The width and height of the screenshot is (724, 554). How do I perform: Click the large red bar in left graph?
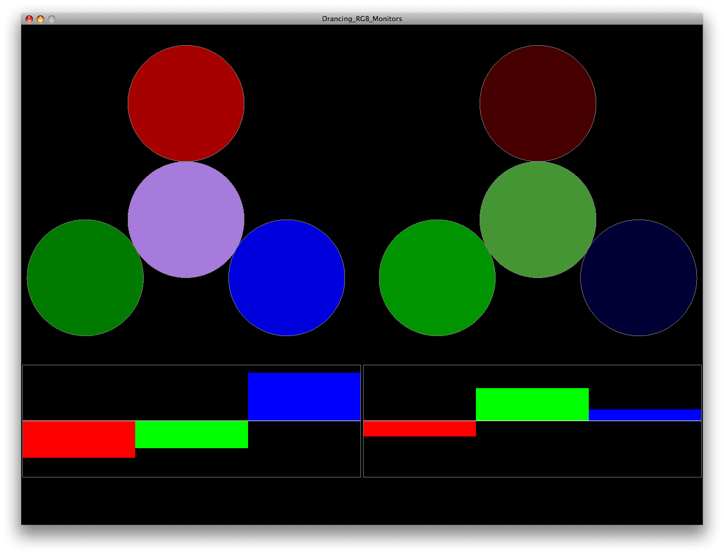tap(79, 439)
